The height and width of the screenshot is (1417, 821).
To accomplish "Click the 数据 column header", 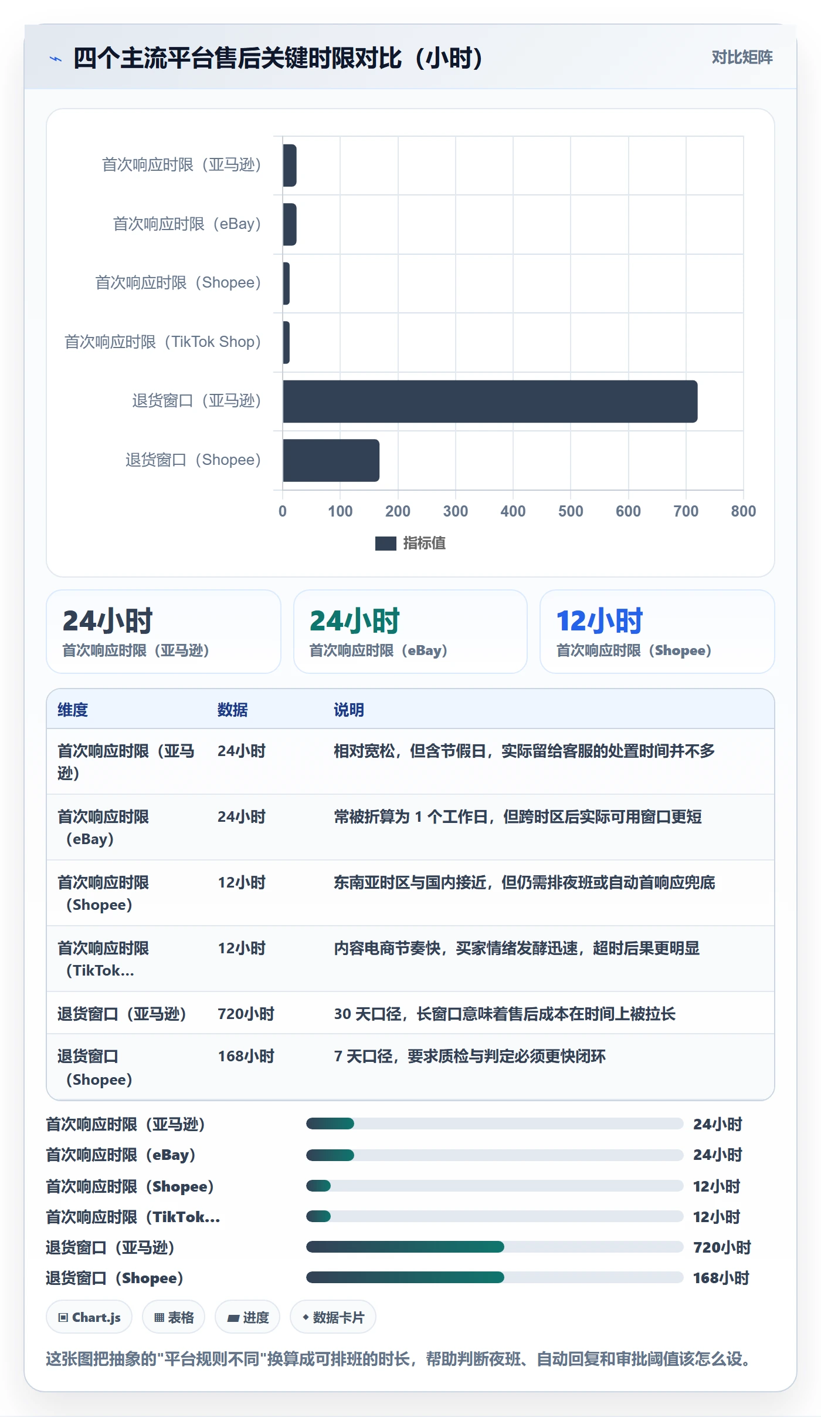I will coord(233,710).
